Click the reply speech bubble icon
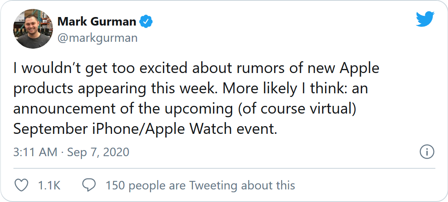 pos(89,185)
